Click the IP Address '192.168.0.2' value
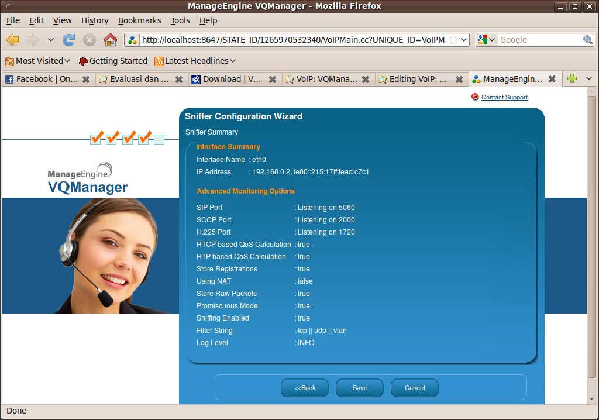Screen dimensions: 599x420 (x=271, y=172)
